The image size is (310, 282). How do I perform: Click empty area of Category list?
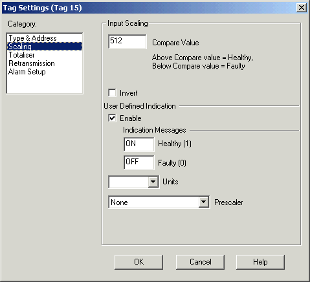45,85
